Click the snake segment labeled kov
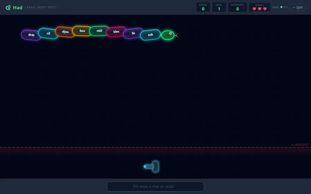 (x=82, y=31)
